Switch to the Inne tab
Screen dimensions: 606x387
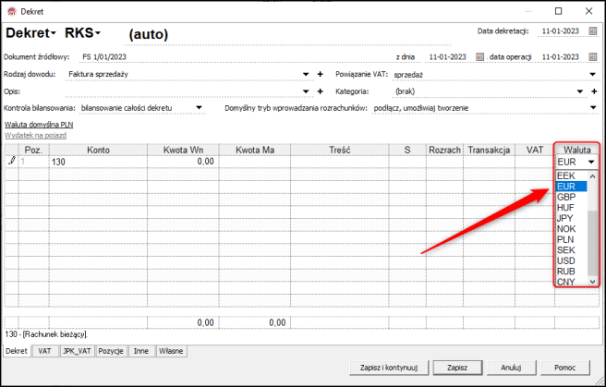coord(141,351)
